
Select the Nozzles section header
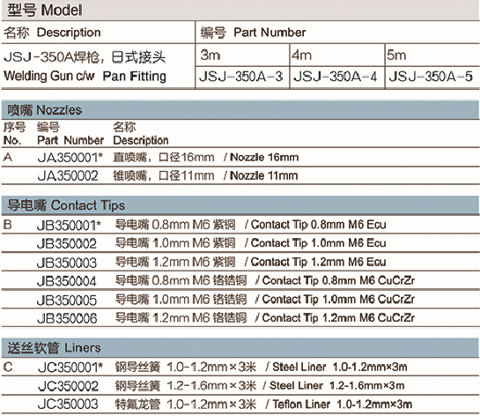pyautogui.click(x=240, y=110)
